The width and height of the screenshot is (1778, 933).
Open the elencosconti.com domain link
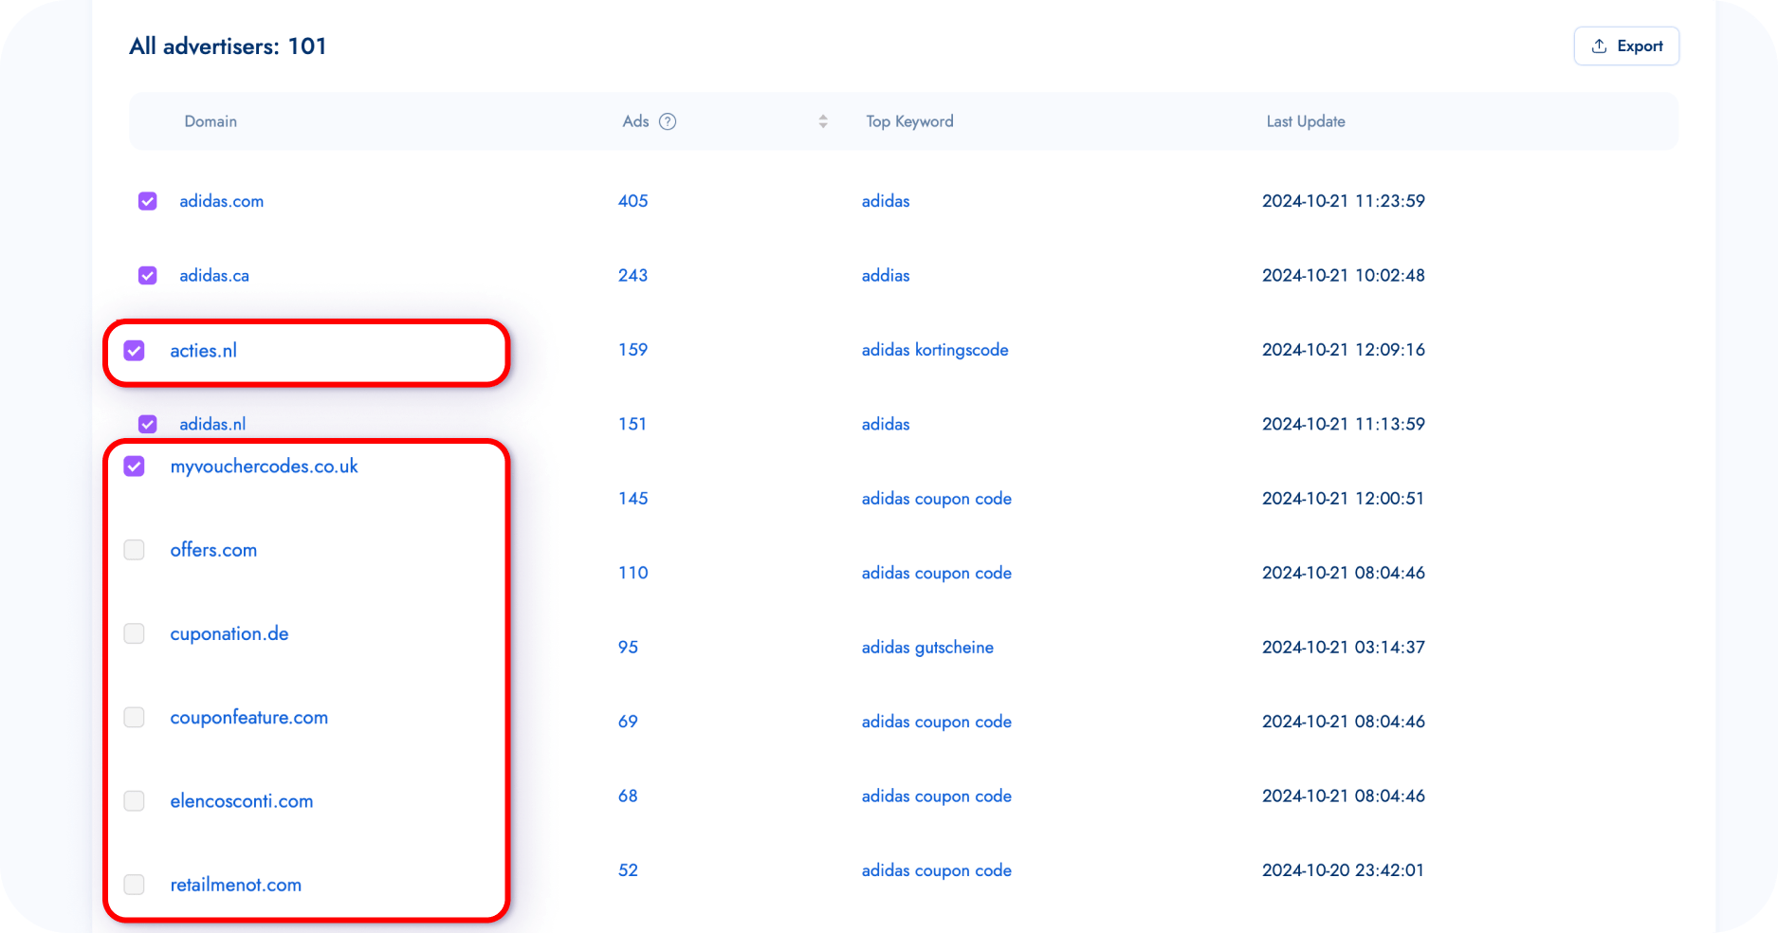click(242, 801)
